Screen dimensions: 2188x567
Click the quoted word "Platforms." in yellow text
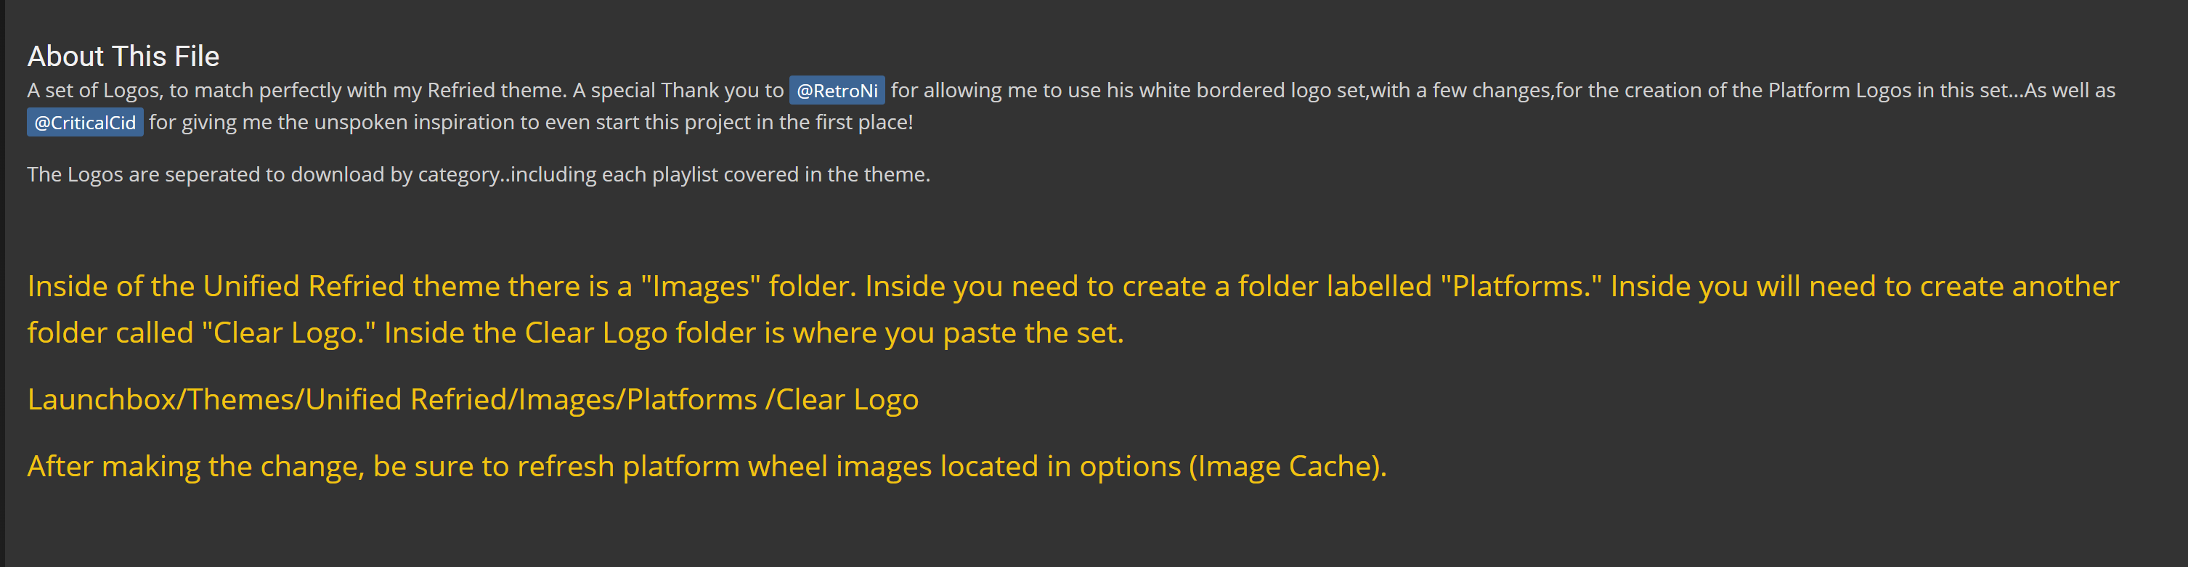click(1521, 286)
